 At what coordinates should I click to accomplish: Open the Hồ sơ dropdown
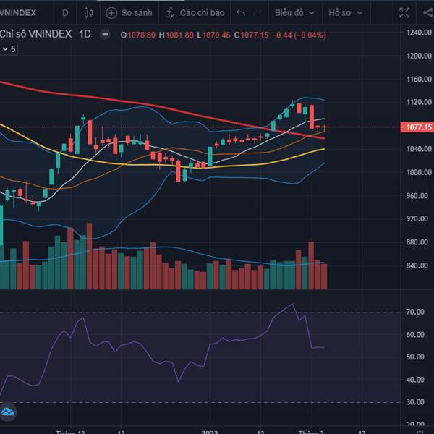coord(345,13)
